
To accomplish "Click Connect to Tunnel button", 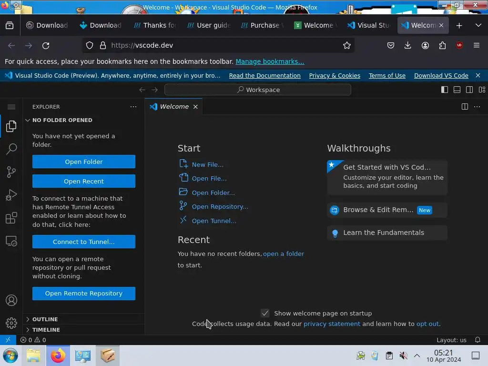I will [x=84, y=242].
